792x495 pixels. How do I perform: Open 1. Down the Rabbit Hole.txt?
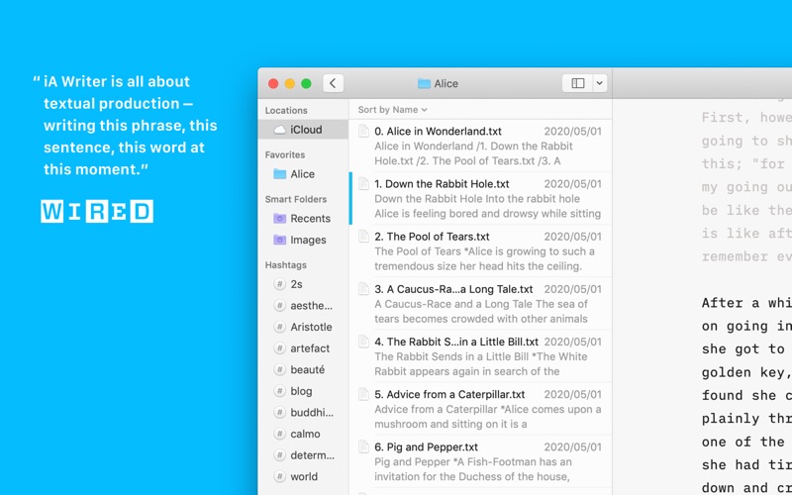point(480,198)
